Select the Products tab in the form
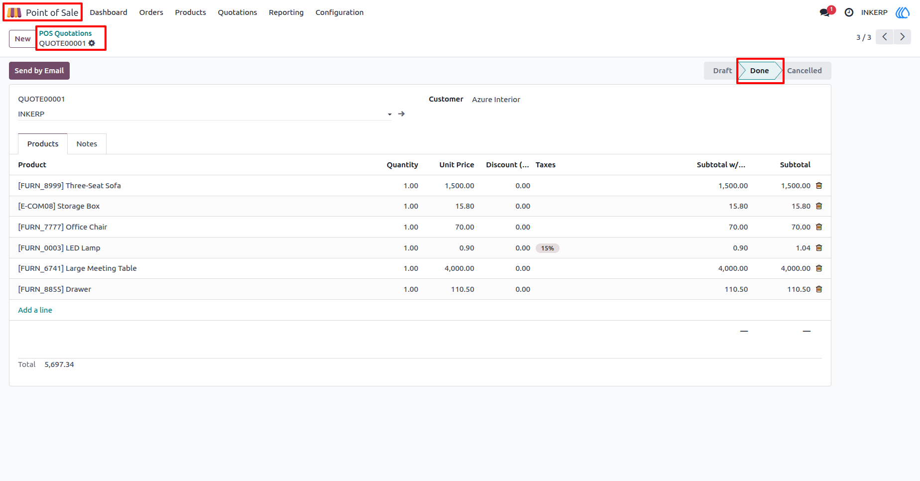Viewport: 920px width, 481px height. (x=43, y=144)
